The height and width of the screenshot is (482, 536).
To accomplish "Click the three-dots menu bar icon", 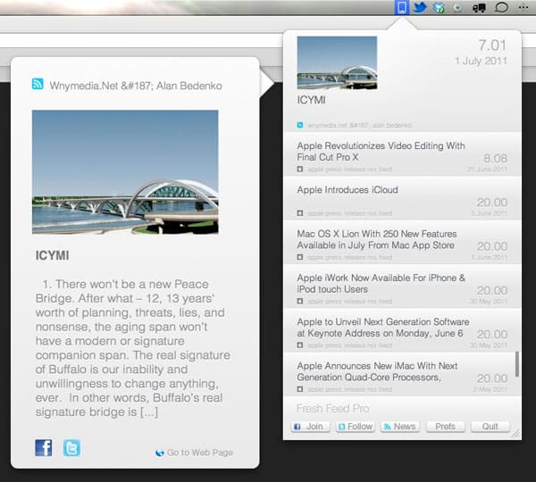I will tap(523, 8).
